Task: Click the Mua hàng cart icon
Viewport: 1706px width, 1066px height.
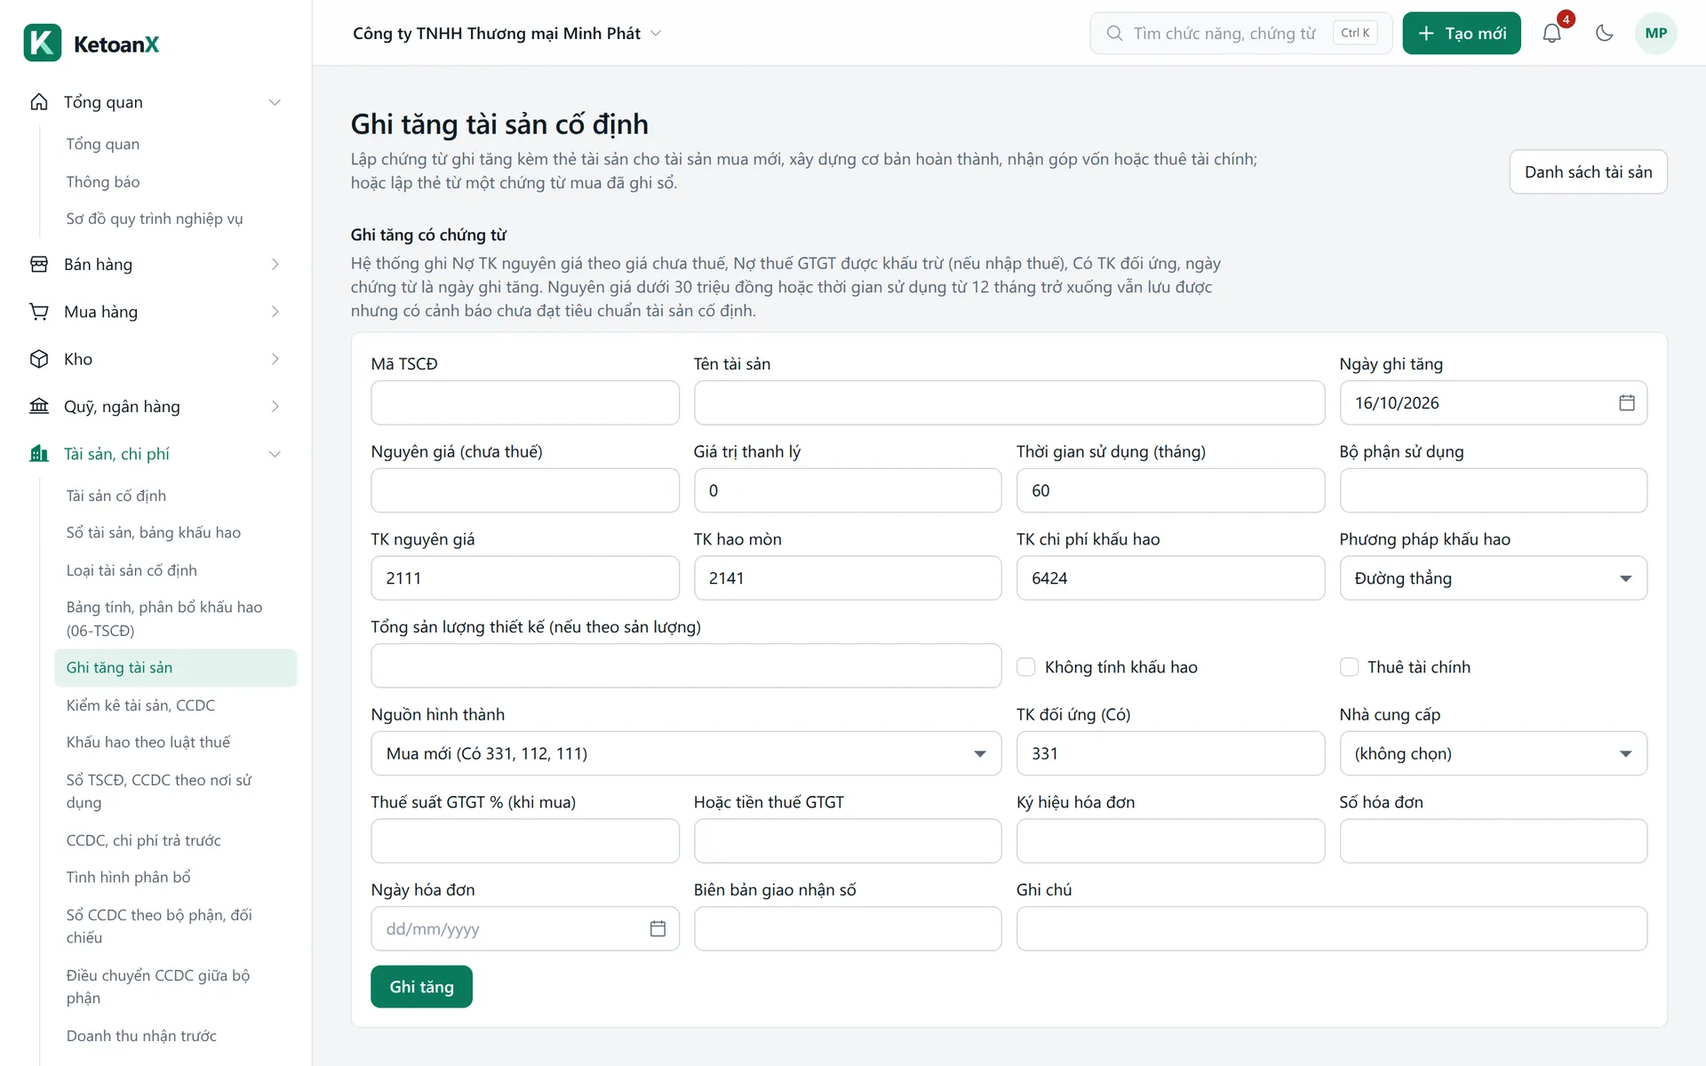Action: point(39,312)
